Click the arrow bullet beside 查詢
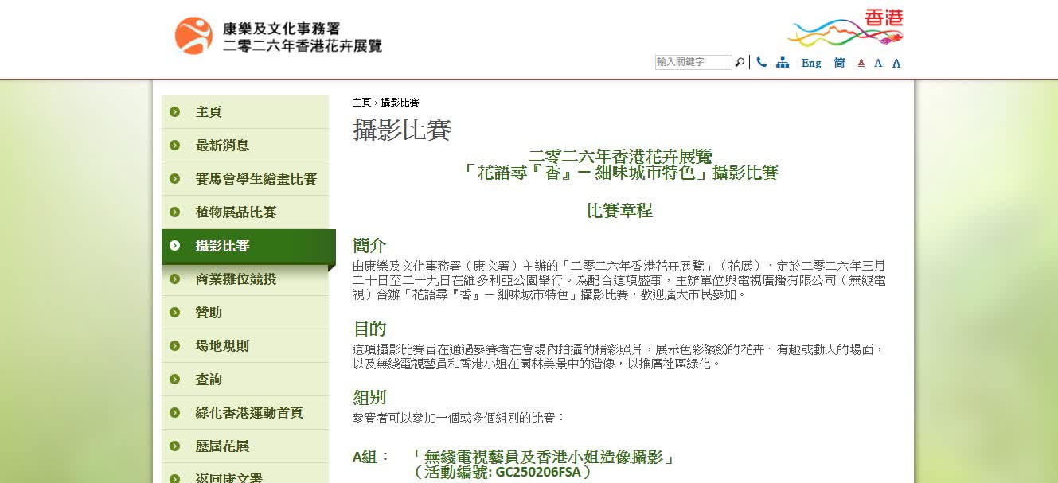This screenshot has height=483, width=1058. click(x=174, y=380)
